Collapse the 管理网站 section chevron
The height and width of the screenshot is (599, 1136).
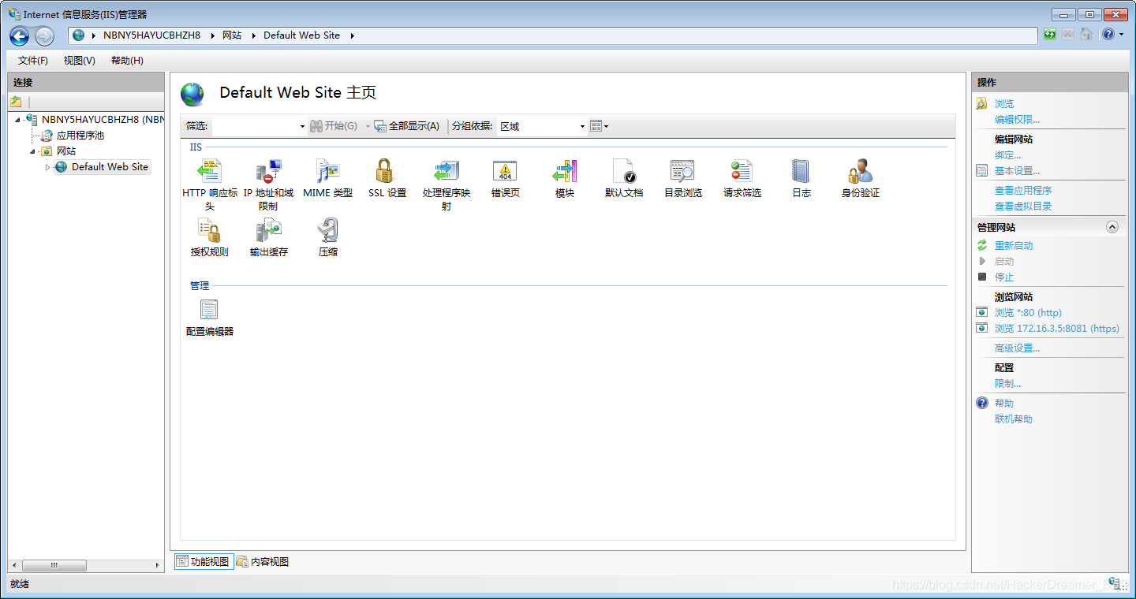click(x=1112, y=227)
